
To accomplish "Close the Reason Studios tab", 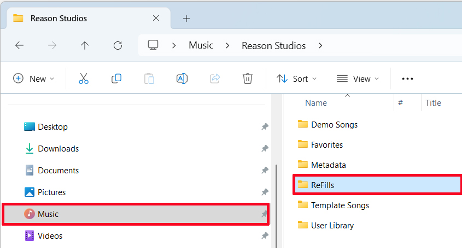I will [x=156, y=18].
